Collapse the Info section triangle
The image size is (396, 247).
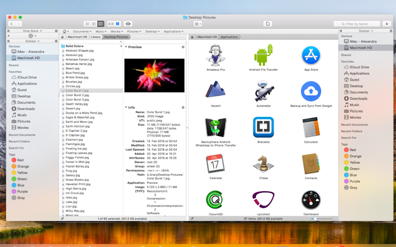pyautogui.click(x=126, y=107)
